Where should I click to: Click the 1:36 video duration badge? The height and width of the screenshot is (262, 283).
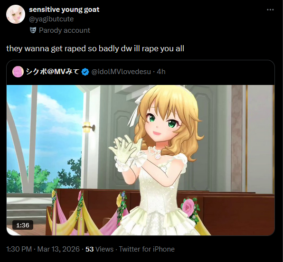pos(23,225)
